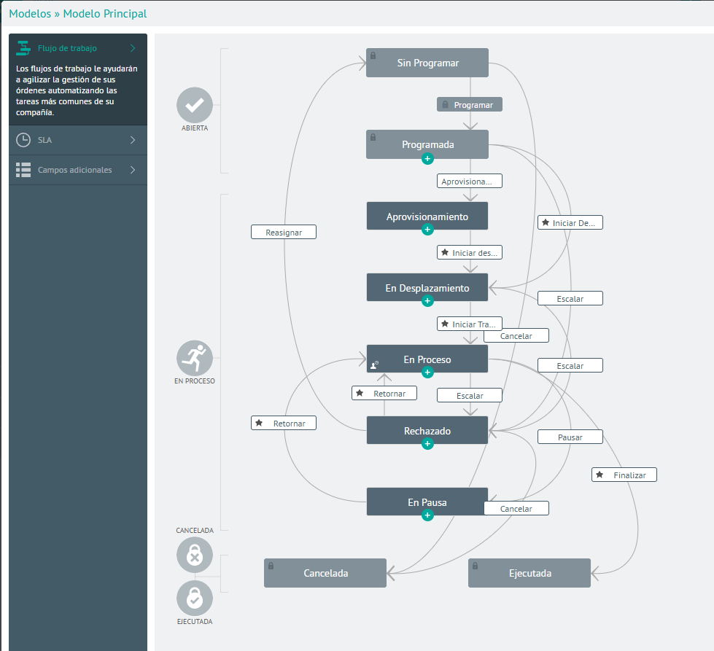Click Modelo Principal breadcrumb
714x651 pixels.
[x=105, y=14]
